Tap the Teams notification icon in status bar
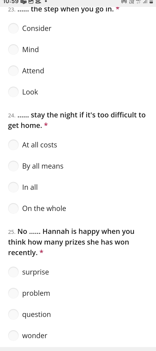Viewport: 156px width, 351px height. pos(23,2)
